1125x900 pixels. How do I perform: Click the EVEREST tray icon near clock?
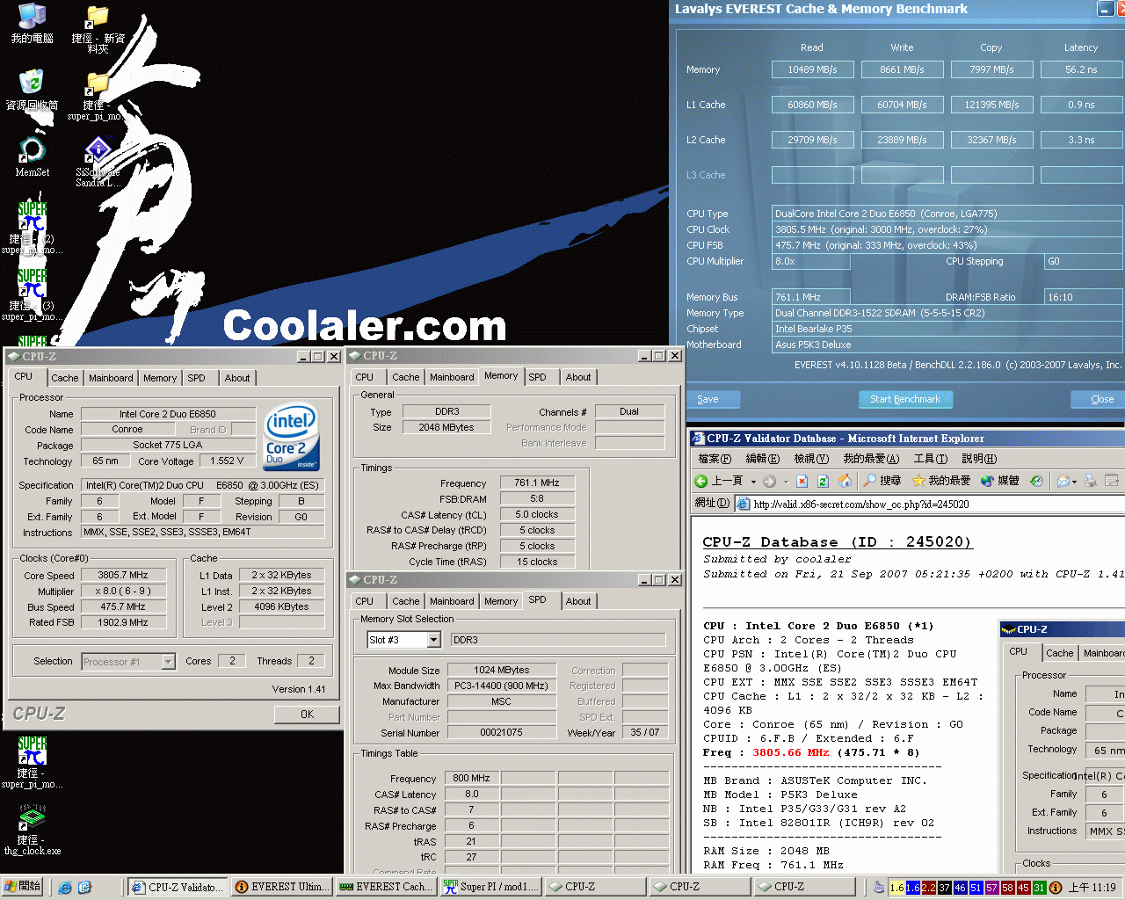pyautogui.click(x=1056, y=888)
